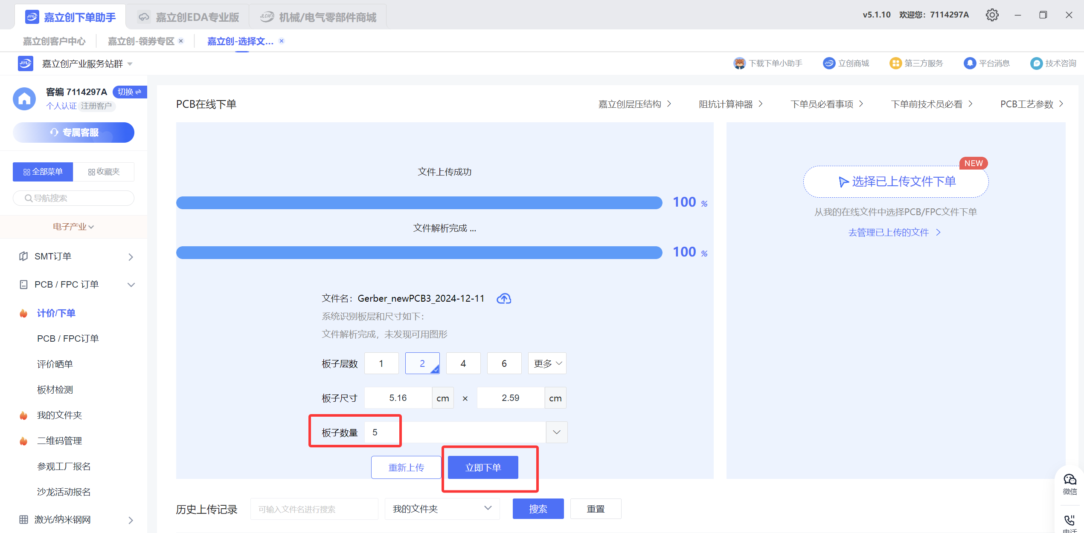Click the phone contact icon
The image size is (1084, 533).
click(1069, 521)
